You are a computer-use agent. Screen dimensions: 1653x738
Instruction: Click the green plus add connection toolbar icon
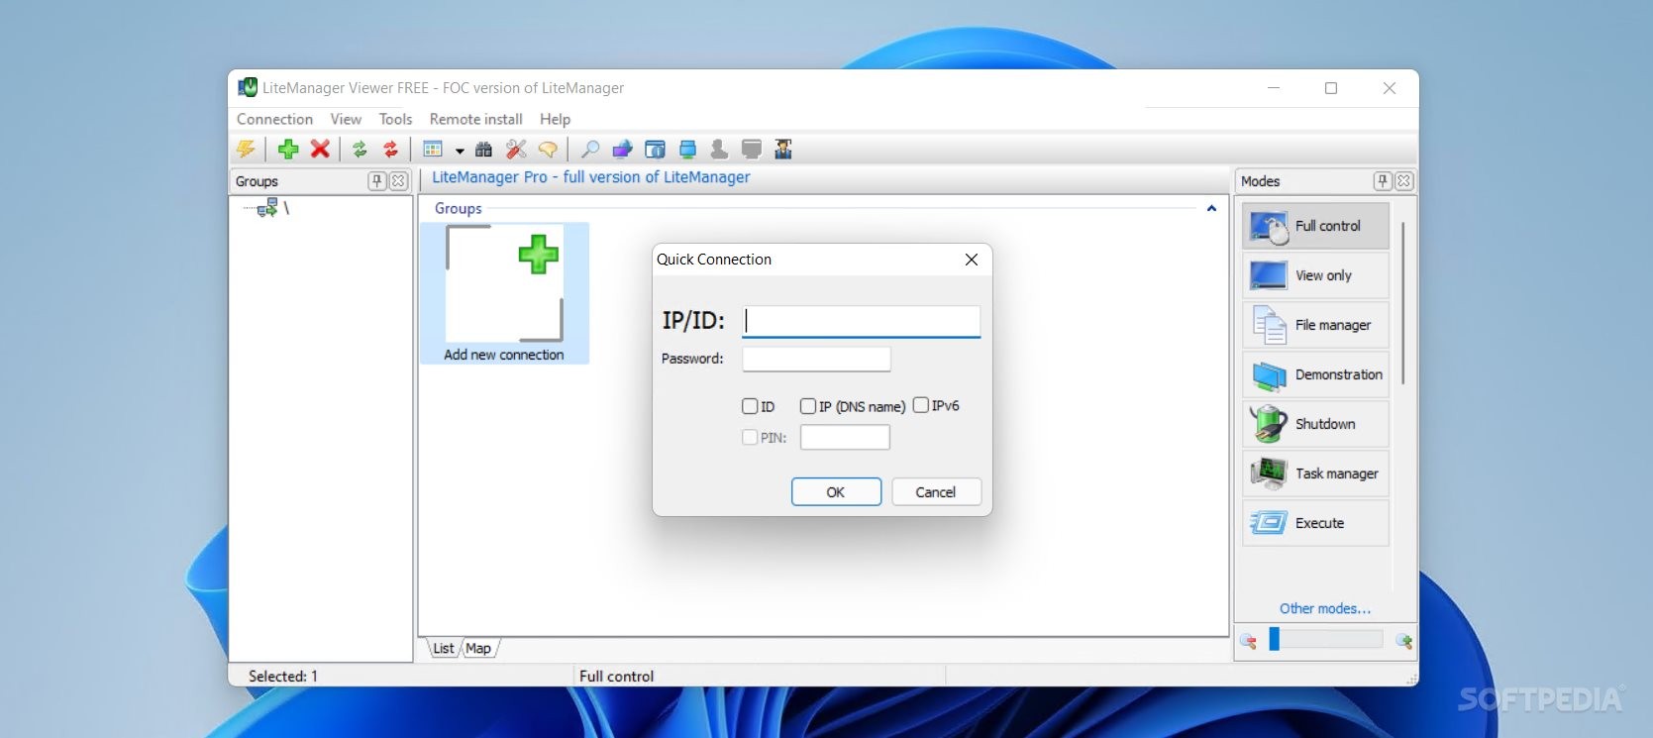coord(288,150)
